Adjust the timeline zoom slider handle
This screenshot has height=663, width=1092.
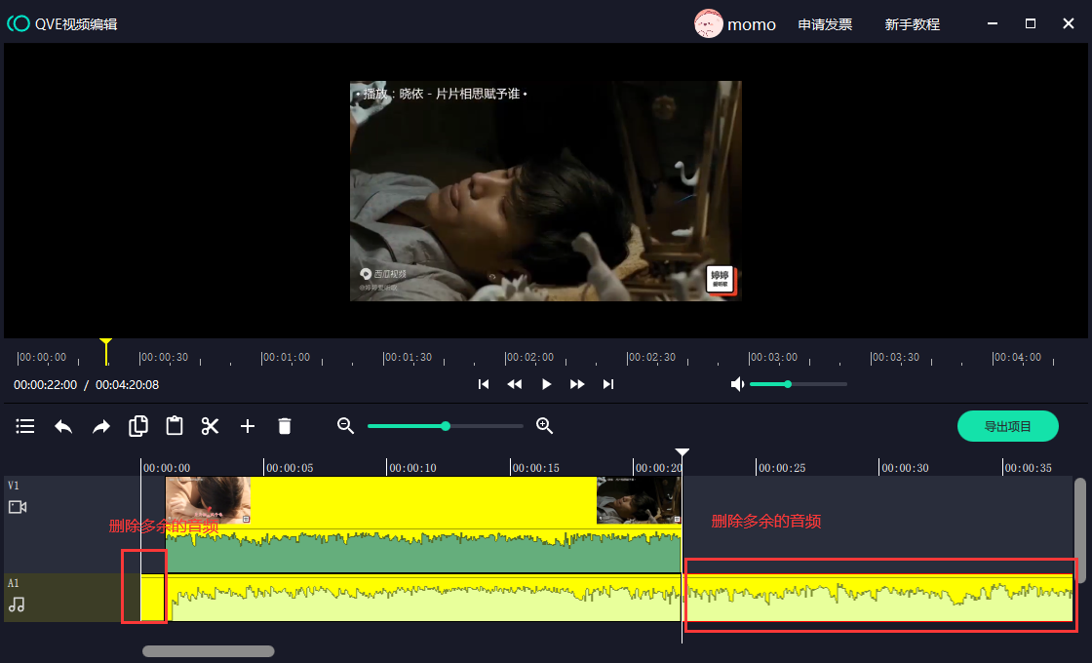coord(446,426)
